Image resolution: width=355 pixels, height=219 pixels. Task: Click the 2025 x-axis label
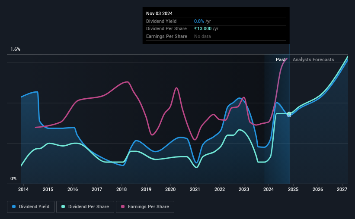click(x=293, y=189)
